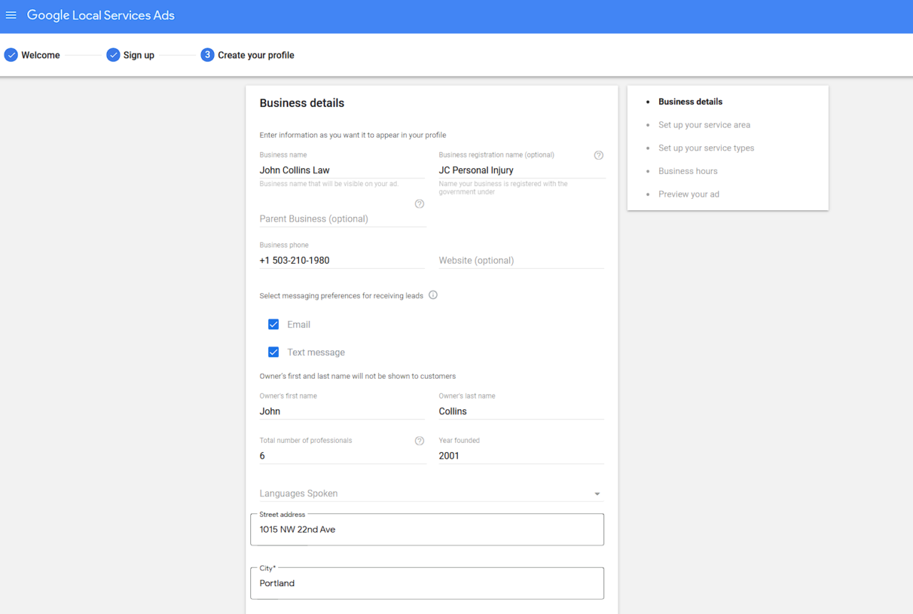Click Google Local Services Ads title
Image resolution: width=913 pixels, height=614 pixels.
click(x=101, y=16)
